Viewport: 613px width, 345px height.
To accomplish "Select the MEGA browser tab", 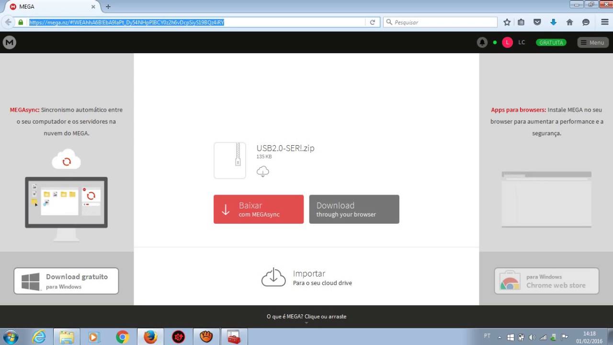I will click(52, 7).
